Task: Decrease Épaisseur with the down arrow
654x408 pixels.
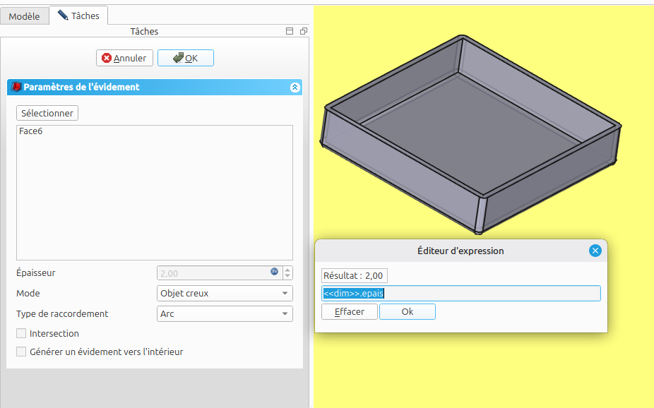Action: [287, 276]
